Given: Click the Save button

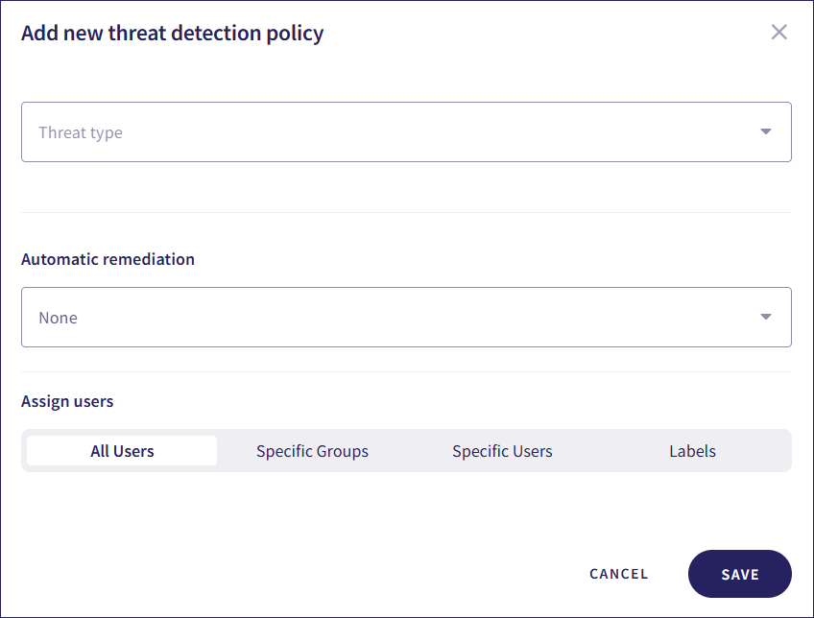Looking at the screenshot, I should (739, 574).
